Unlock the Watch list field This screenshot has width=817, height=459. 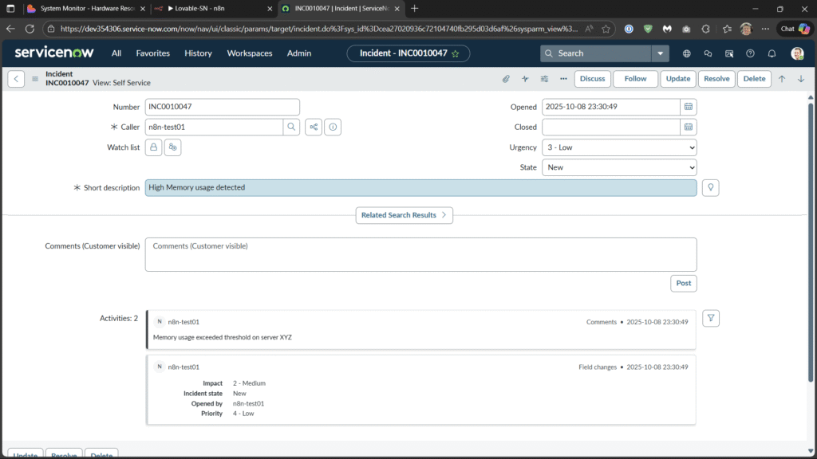pyautogui.click(x=153, y=147)
